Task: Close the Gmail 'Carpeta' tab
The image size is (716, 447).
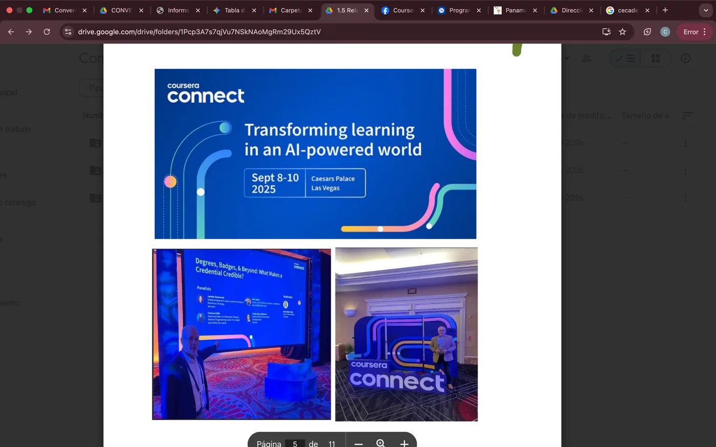Action: (310, 10)
